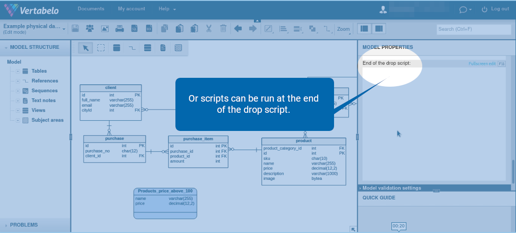Click the Undo left arrow icon

pos(238,28)
